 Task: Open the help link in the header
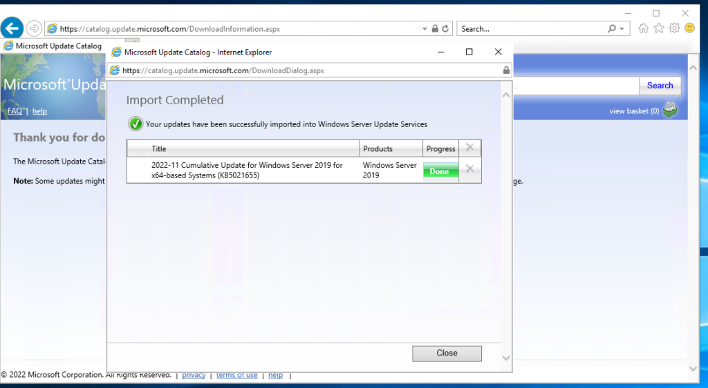[39, 111]
